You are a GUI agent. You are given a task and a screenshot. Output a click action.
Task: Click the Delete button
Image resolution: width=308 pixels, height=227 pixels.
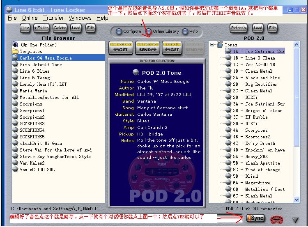[60, 28]
